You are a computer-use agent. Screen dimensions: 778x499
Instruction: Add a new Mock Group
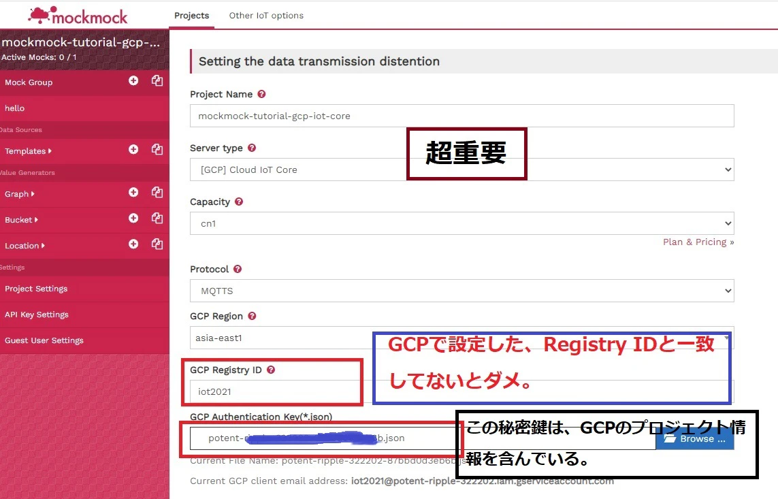133,80
